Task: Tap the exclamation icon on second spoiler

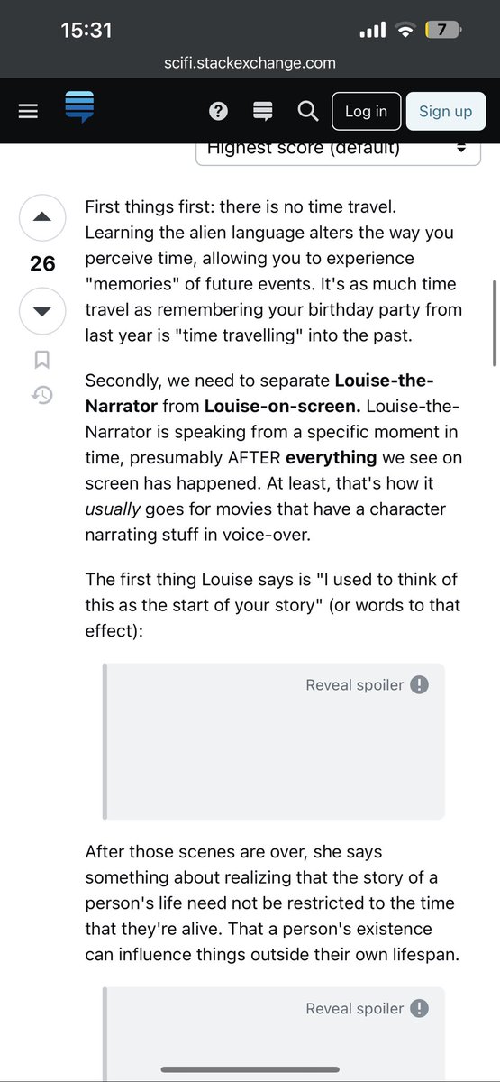Action: (x=419, y=1008)
